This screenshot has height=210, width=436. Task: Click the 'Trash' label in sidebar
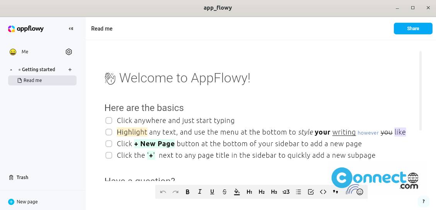(22, 178)
